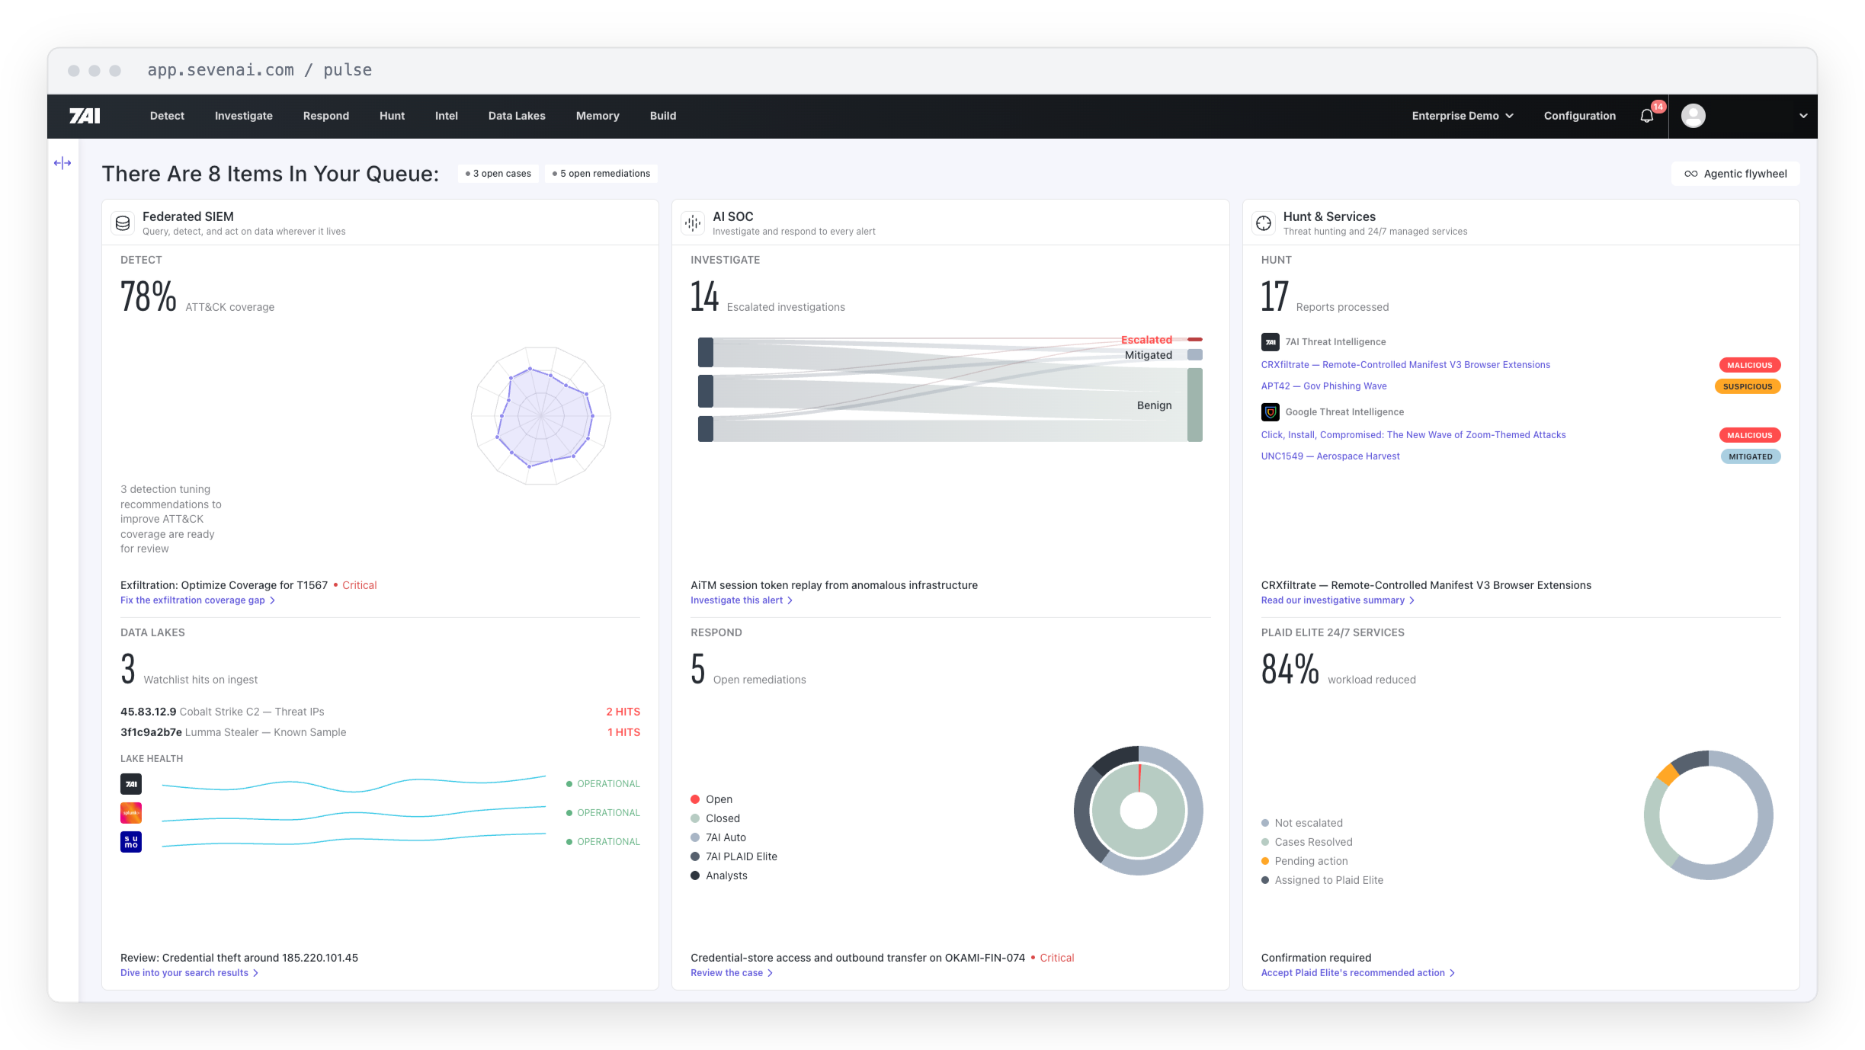Follow Fix the exfiltration coverage gap link
1865x1050 pixels.
point(197,600)
